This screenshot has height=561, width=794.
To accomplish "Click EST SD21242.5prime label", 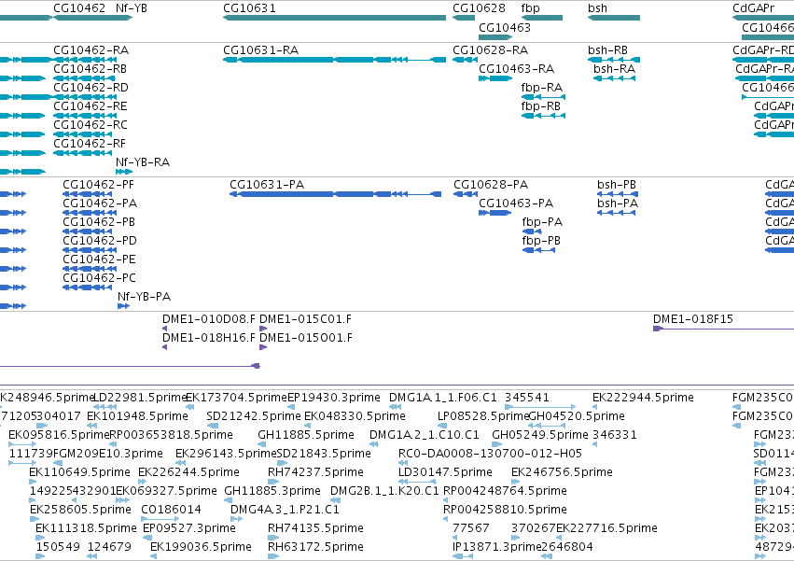I will pos(253,416).
